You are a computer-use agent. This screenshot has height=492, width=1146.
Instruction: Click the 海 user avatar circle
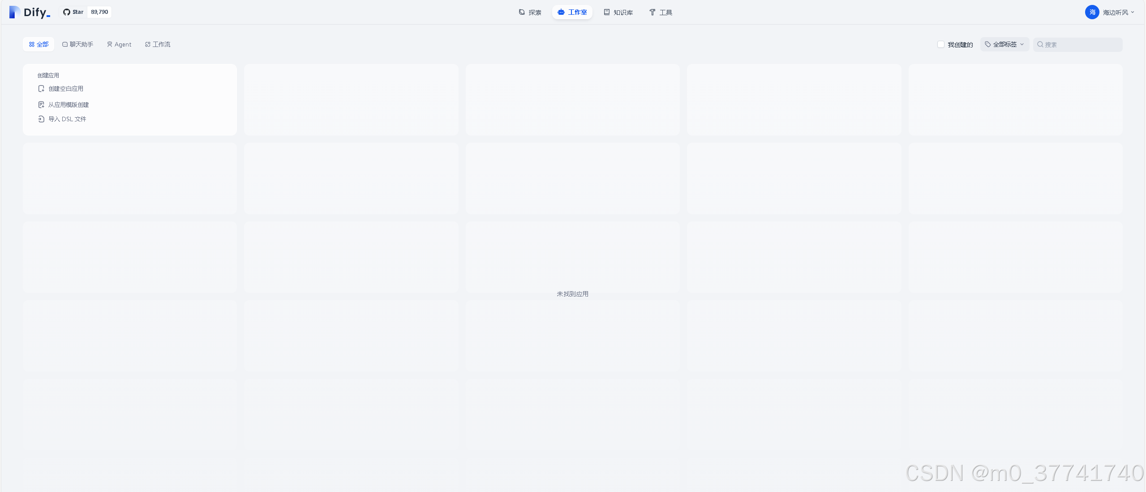click(x=1092, y=12)
